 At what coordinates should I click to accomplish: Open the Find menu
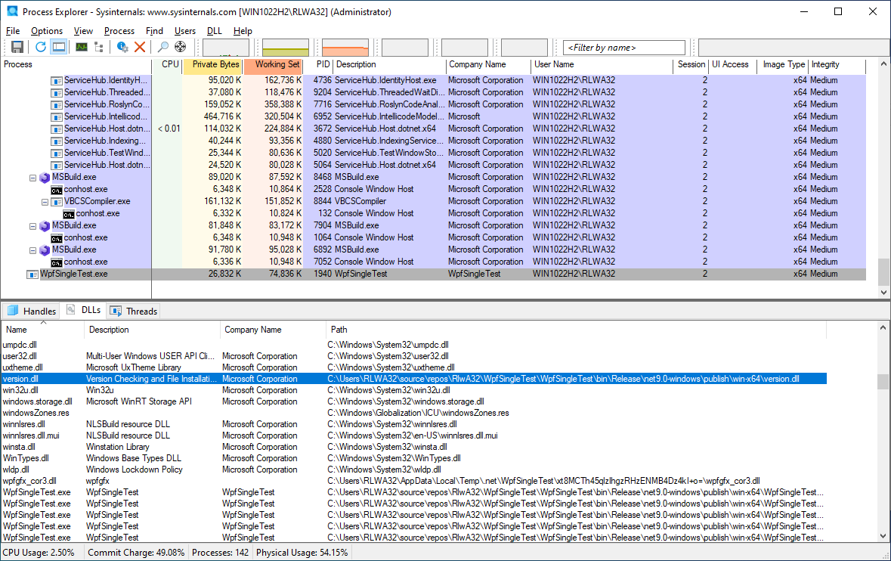click(x=154, y=31)
